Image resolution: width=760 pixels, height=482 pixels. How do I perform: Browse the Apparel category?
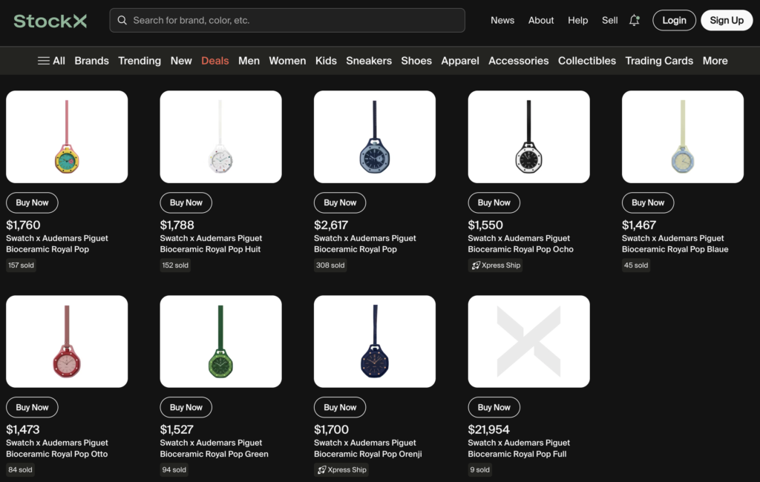coord(460,61)
